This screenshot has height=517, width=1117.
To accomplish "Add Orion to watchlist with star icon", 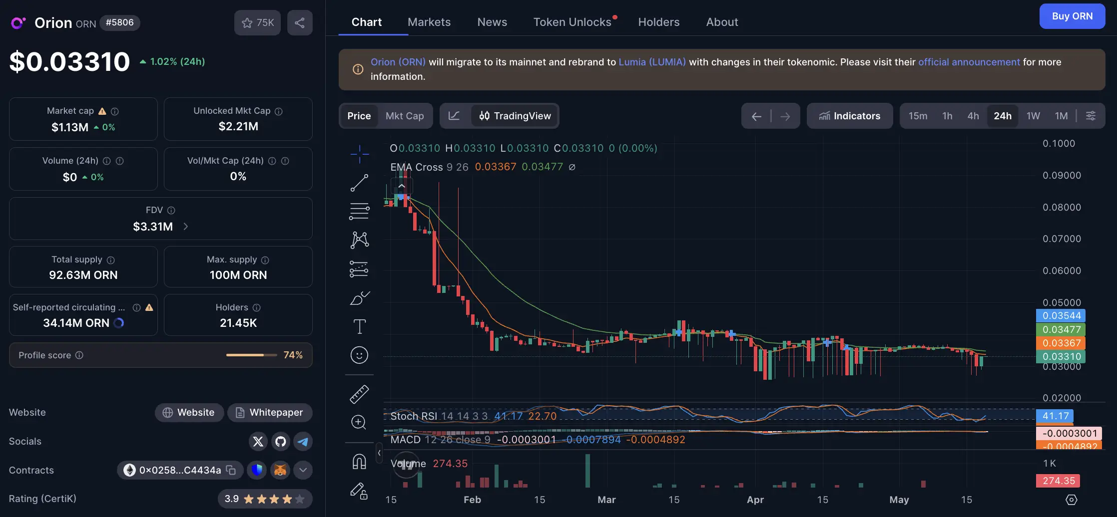I will pos(257,22).
